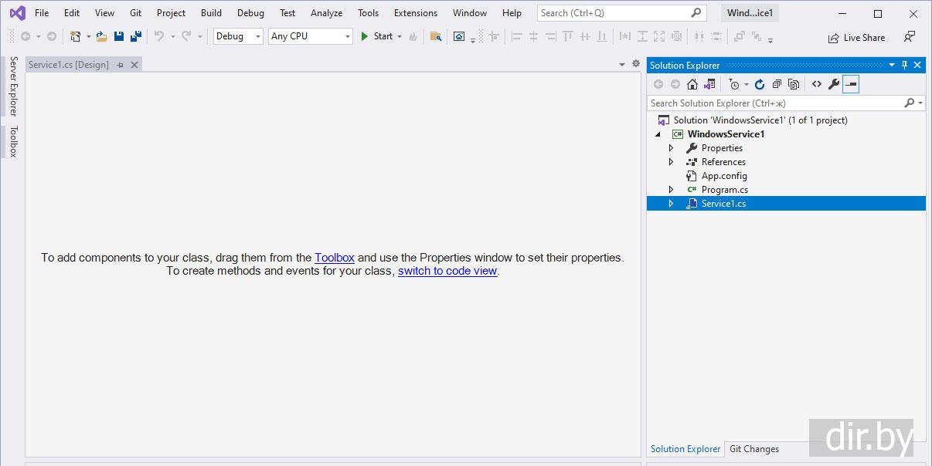Open the Build menu
Viewport: 932px width, 466px height.
pyautogui.click(x=211, y=13)
